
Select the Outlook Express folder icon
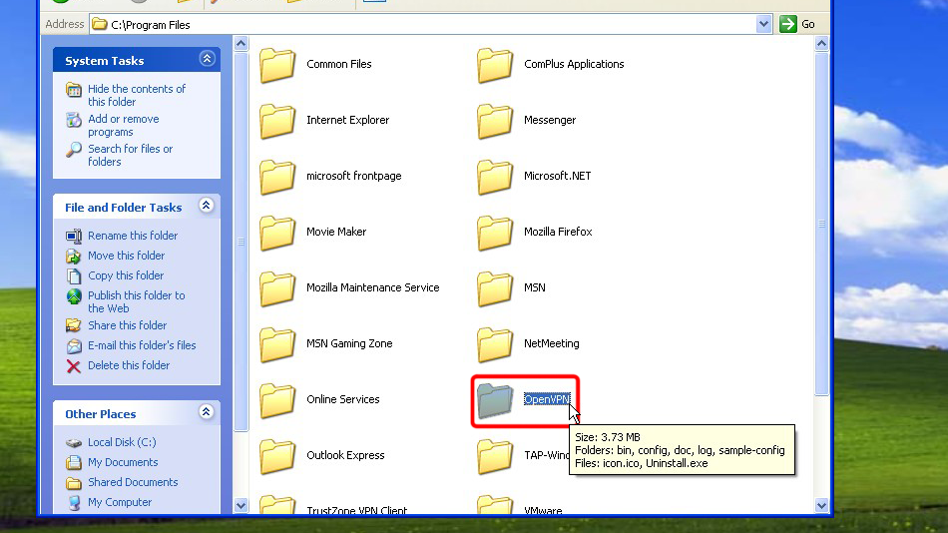(x=278, y=456)
